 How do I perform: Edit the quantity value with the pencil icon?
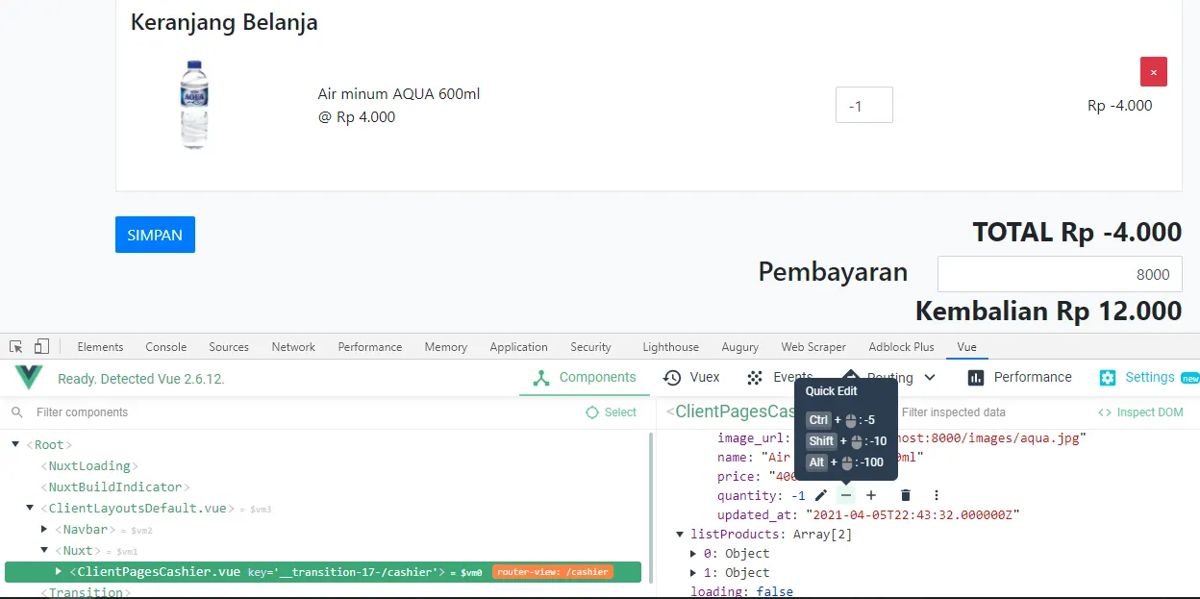tap(820, 495)
